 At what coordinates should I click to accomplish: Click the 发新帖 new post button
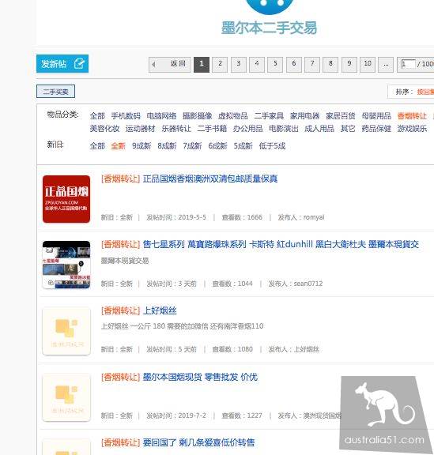click(62, 63)
